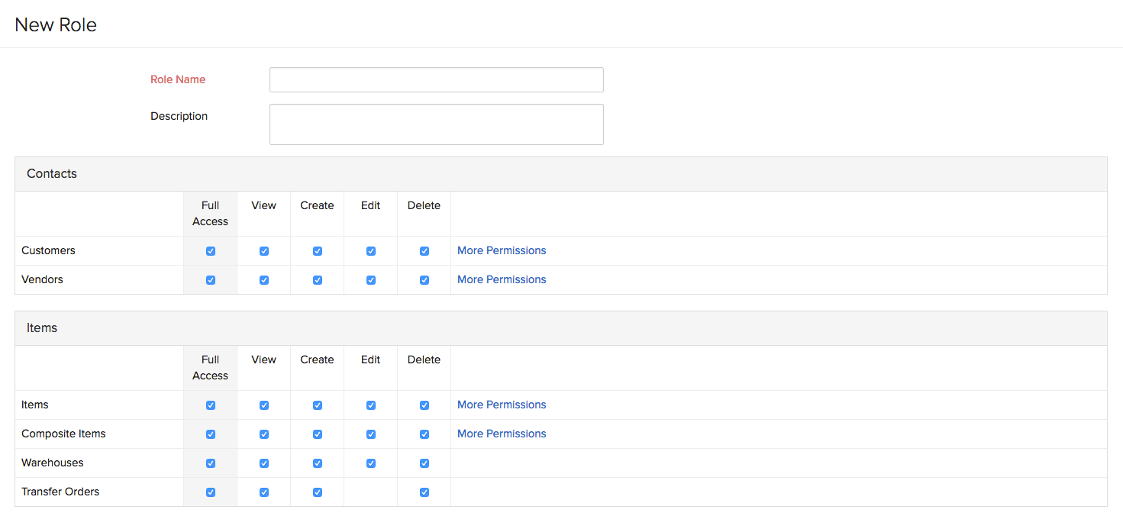The width and height of the screenshot is (1123, 516).
Task: Open More Permissions for Vendors
Action: 502,279
